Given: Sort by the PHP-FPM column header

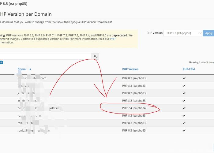Looking at the screenshot, I should click(189, 69).
